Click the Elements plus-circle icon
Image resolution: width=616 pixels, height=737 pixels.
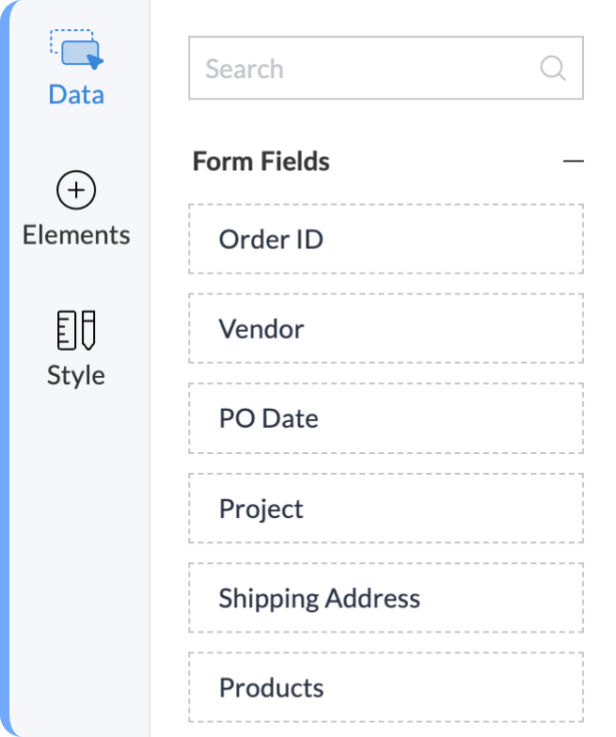click(76, 191)
